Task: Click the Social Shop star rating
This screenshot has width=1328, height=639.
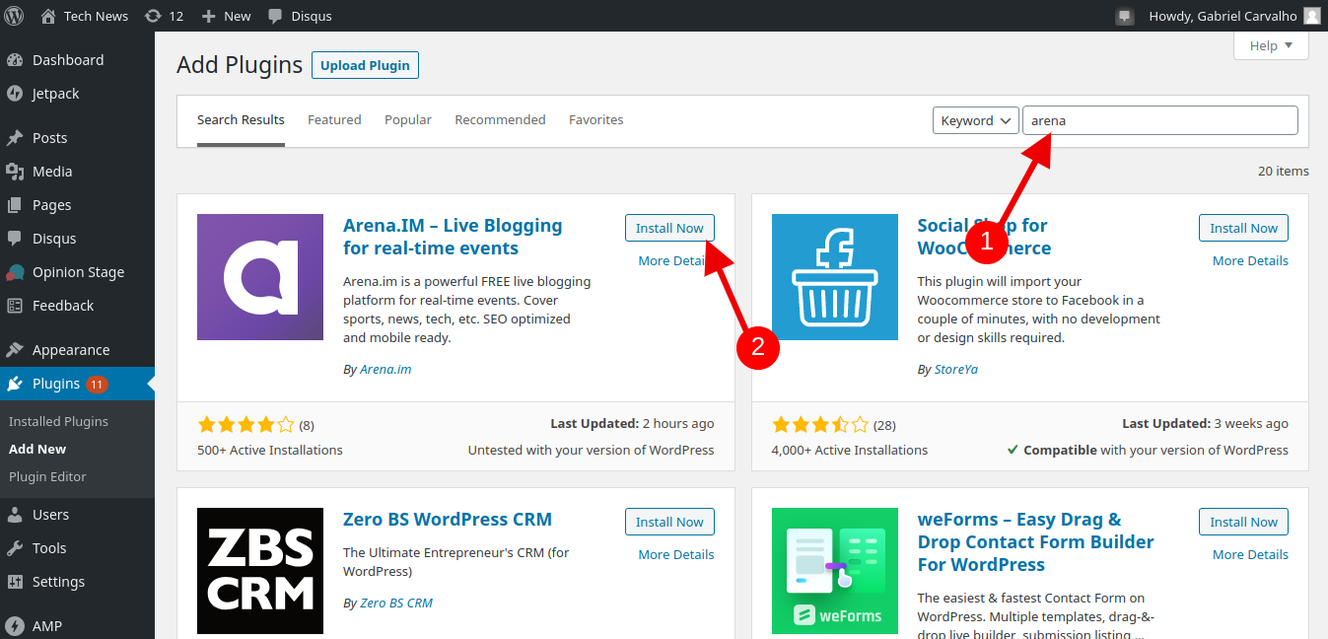Action: [820, 425]
